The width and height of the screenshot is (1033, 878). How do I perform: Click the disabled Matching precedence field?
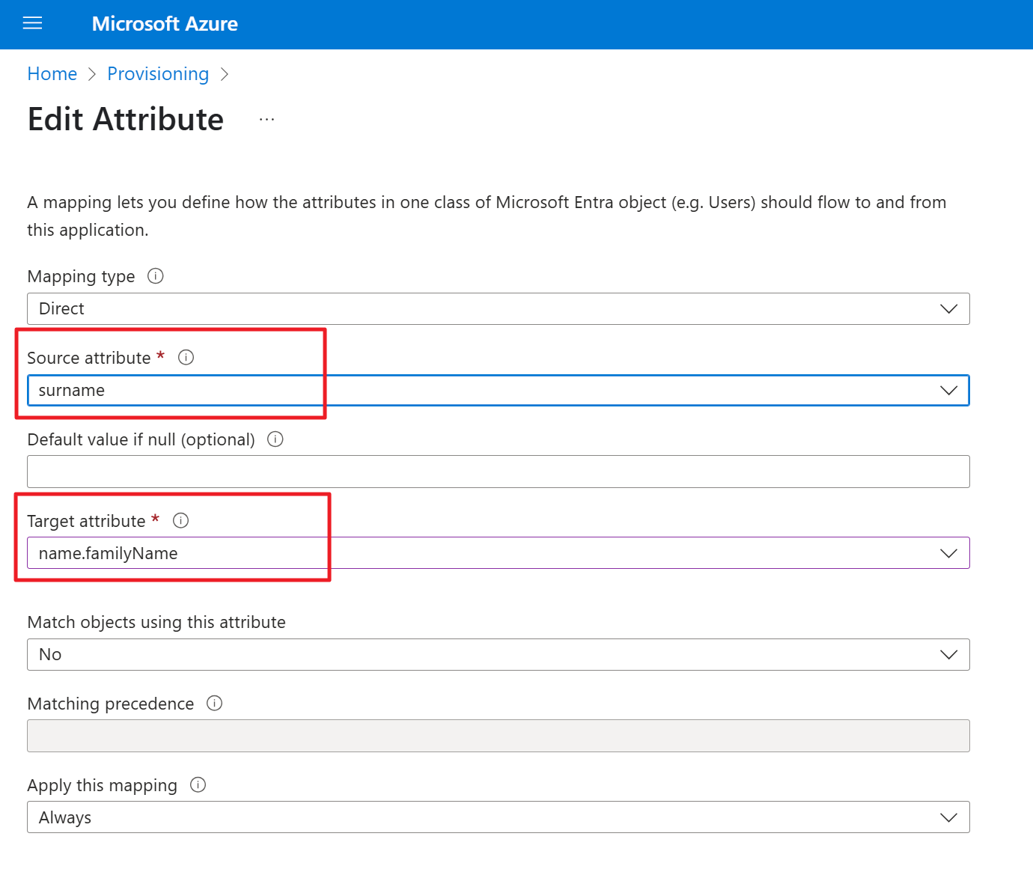tap(498, 736)
